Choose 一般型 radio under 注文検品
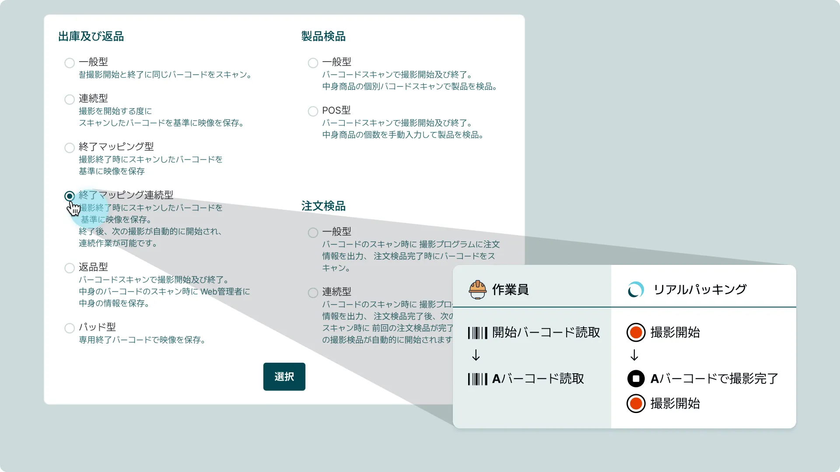Screen dimensions: 840x472 point(313,233)
